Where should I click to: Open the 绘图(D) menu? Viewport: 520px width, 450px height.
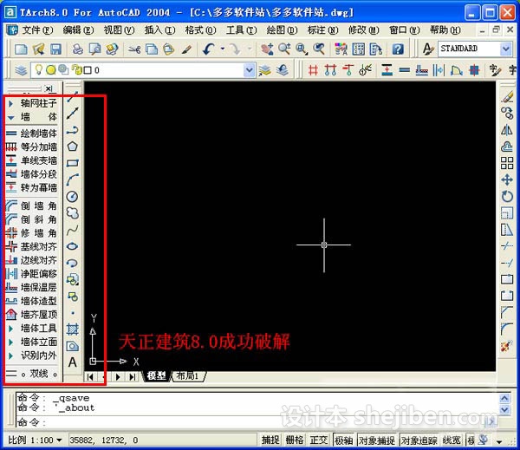(282, 30)
